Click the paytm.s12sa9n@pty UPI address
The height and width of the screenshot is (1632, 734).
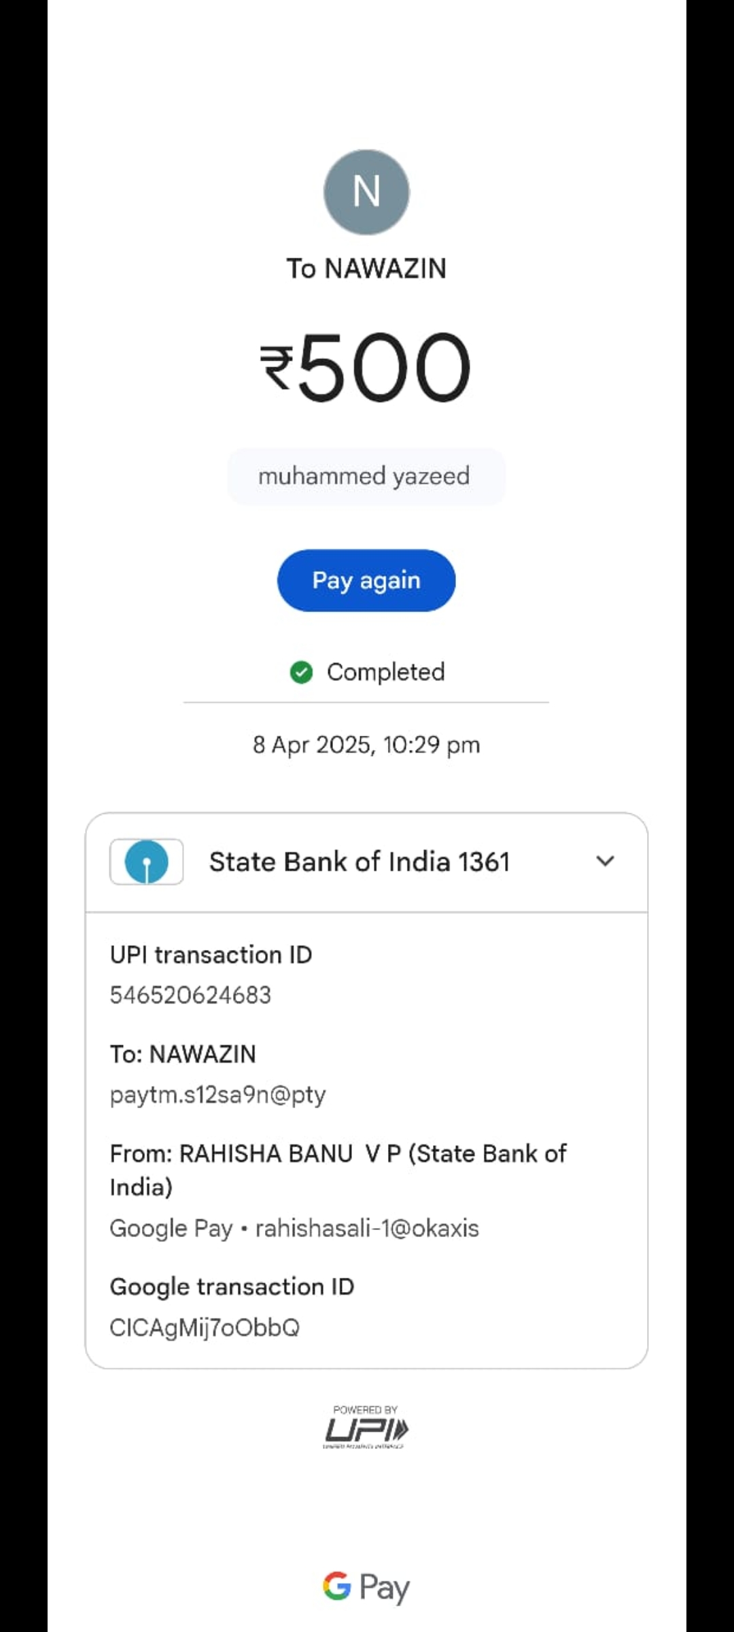click(x=217, y=1094)
